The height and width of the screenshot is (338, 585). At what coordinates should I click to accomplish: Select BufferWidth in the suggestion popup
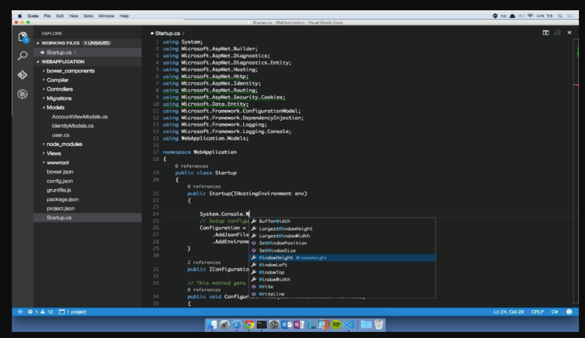point(275,221)
